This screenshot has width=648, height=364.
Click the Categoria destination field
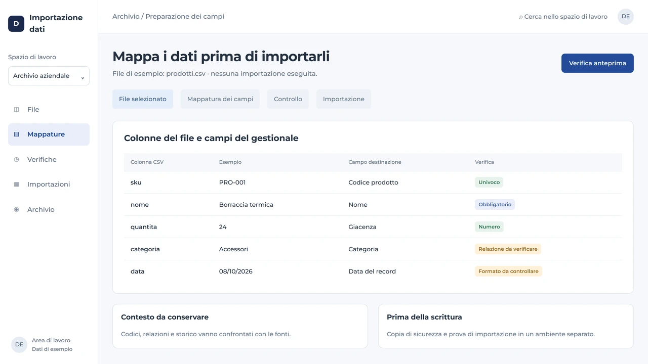click(363, 249)
